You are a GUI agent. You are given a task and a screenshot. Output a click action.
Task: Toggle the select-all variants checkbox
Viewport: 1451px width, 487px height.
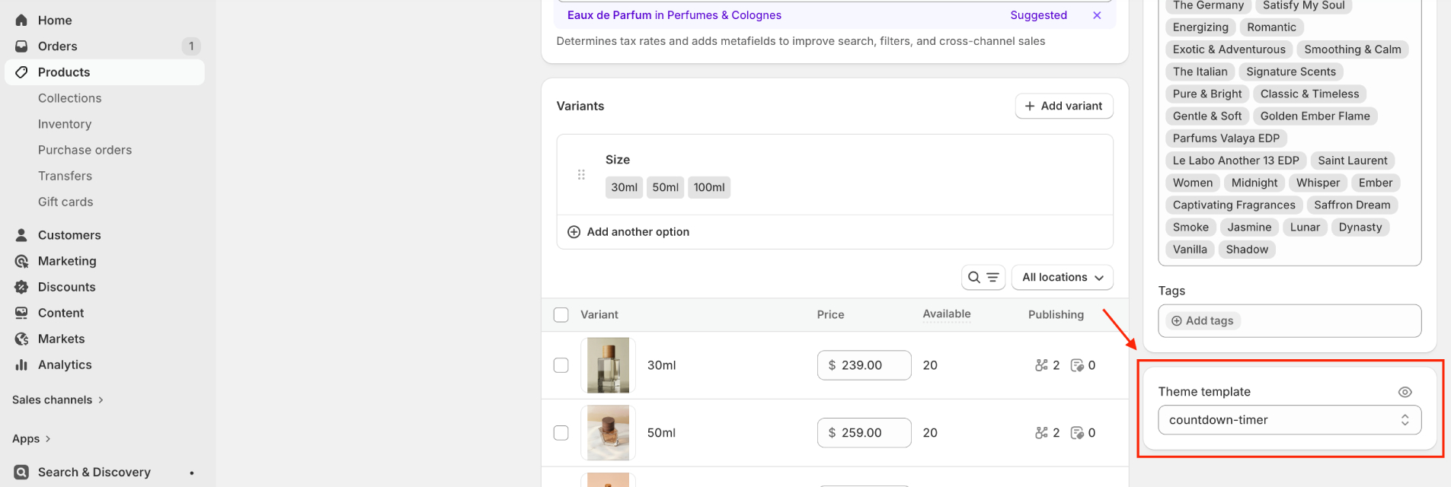[561, 315]
